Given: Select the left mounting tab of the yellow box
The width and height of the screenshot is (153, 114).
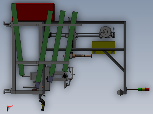Looking at the screenshot, I should coord(94,53).
